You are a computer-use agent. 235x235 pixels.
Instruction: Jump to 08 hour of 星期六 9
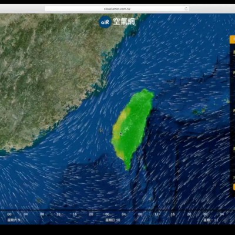point(42,214)
